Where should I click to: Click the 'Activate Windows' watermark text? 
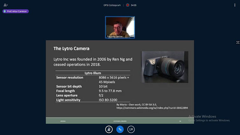(202, 117)
